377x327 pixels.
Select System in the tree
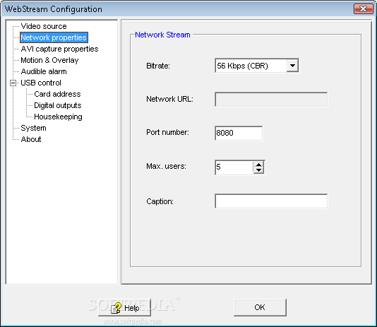[x=33, y=128]
